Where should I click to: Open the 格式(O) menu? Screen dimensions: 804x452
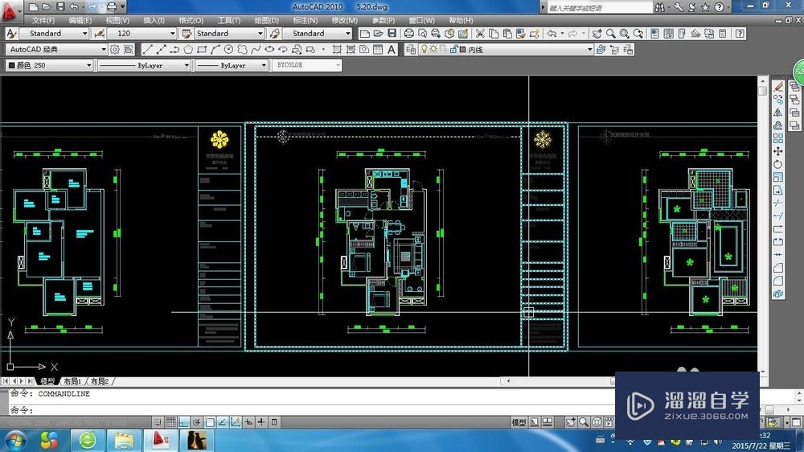point(191,21)
